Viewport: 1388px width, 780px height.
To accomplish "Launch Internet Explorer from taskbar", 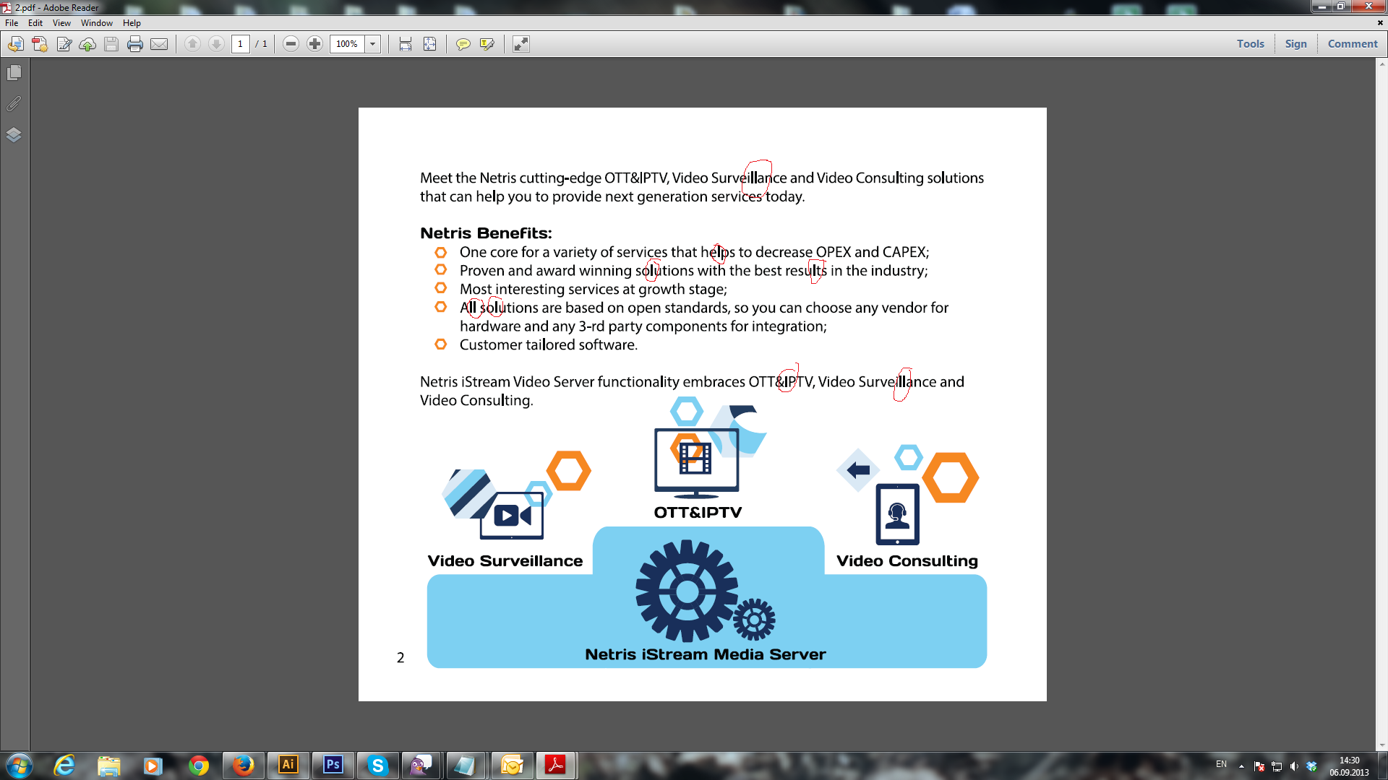I will point(65,766).
